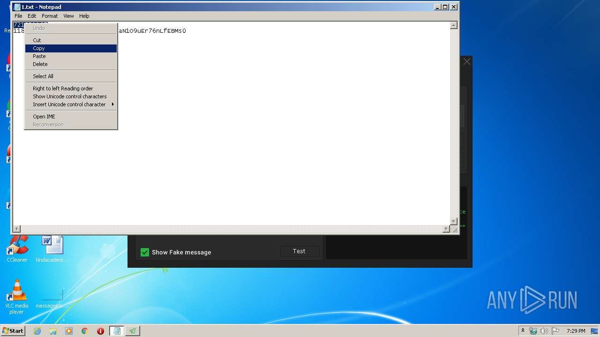This screenshot has height=337, width=600.
Task: Toggle Show Unicode control characters
Action: 71,96
